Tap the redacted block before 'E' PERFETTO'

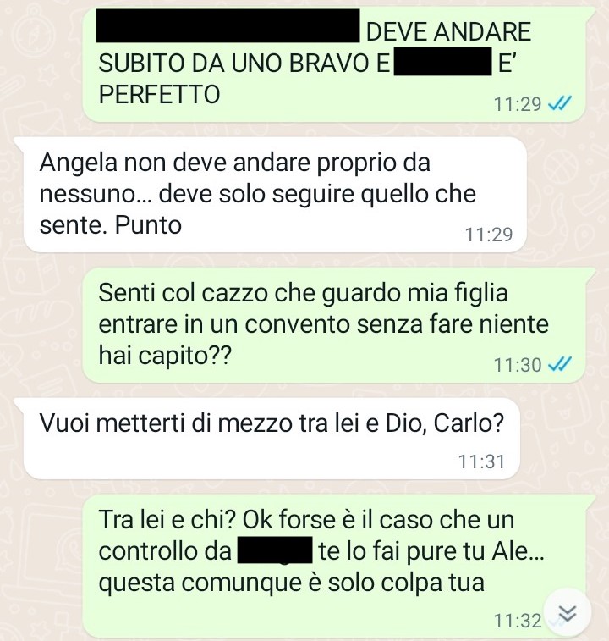coord(442,61)
